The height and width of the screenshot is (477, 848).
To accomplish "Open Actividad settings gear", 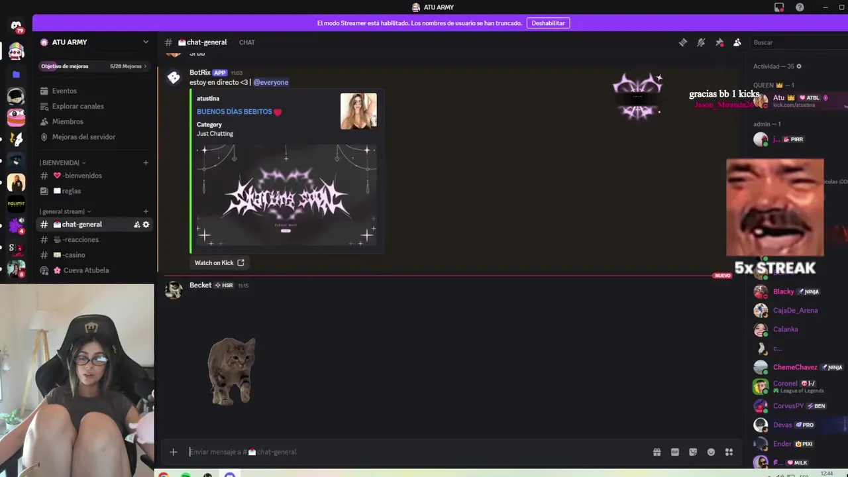I will (x=799, y=66).
